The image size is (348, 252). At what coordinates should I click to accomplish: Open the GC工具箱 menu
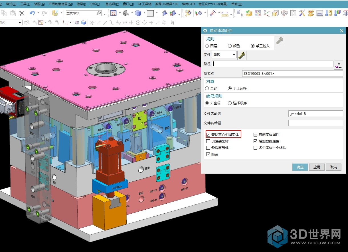pyautogui.click(x=145, y=4)
